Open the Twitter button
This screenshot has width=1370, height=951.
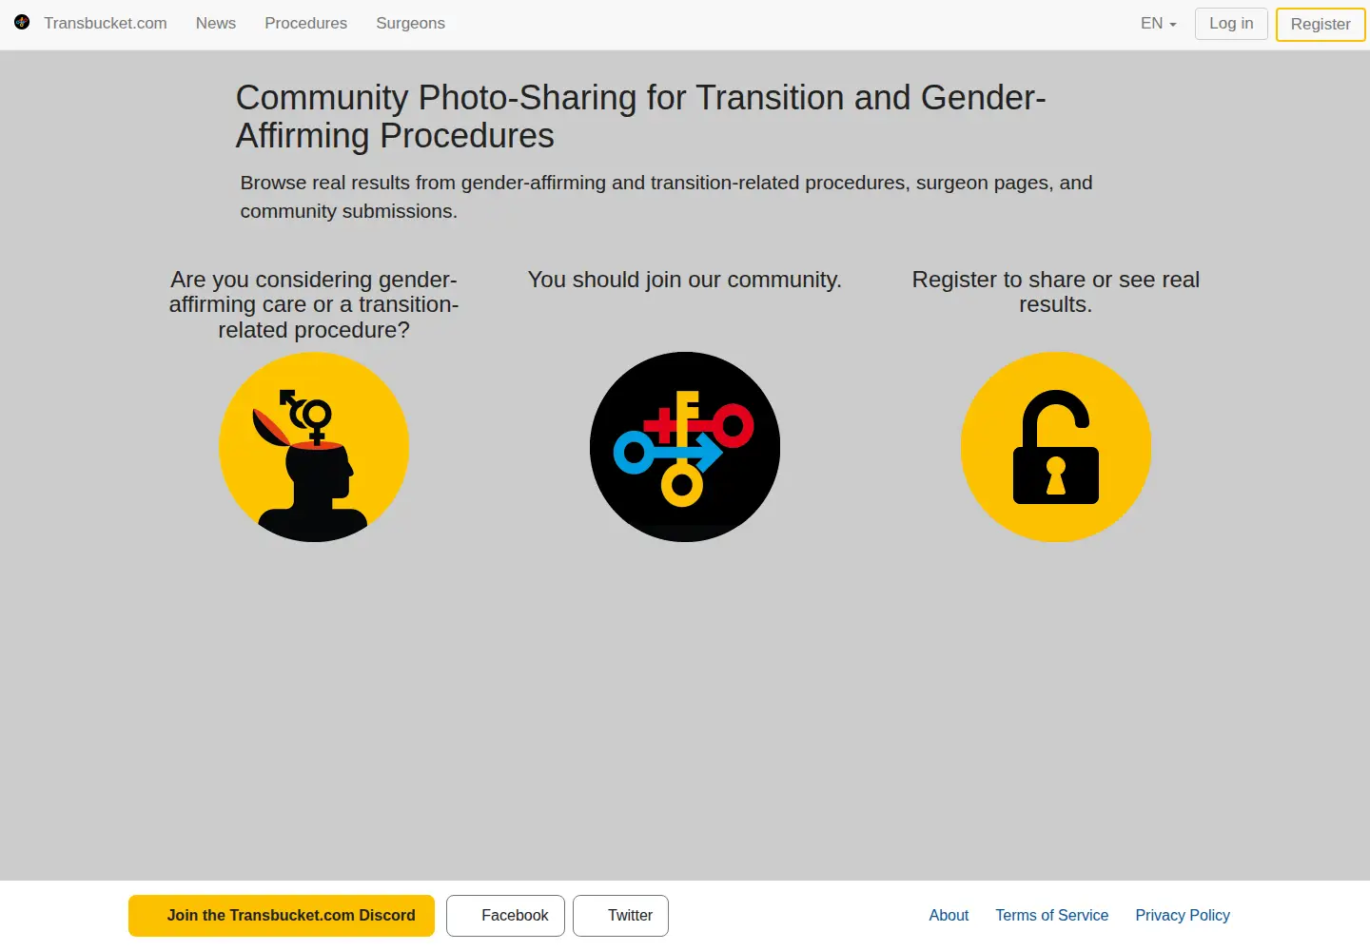(x=620, y=916)
